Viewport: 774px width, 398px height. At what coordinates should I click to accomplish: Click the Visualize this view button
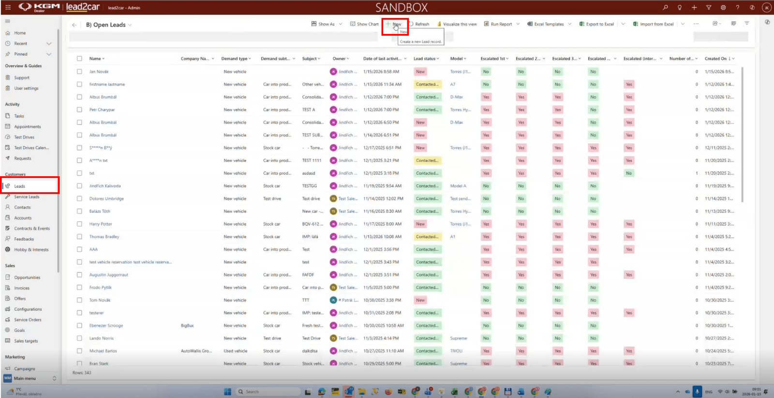click(x=457, y=24)
